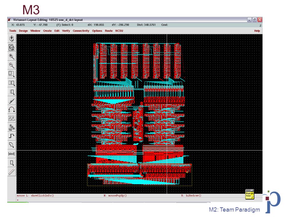The width and height of the screenshot is (289, 217).
Task: Activate the Move tool icon
Action: pyautogui.click(x=12, y=92)
